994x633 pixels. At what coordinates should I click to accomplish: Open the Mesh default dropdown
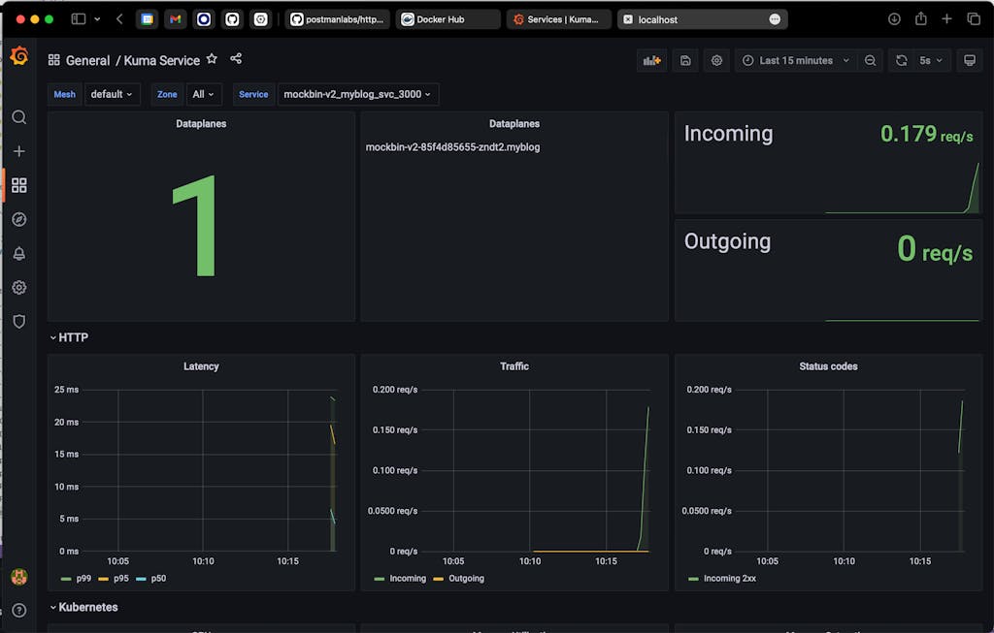click(x=112, y=94)
